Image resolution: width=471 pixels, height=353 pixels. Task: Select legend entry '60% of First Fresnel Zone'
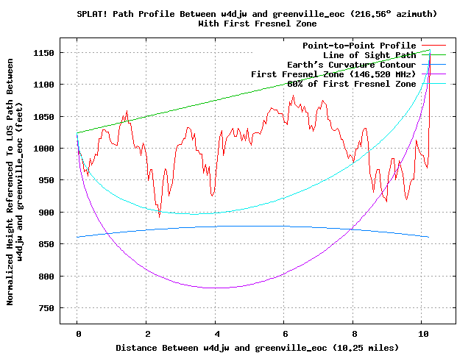[352, 84]
